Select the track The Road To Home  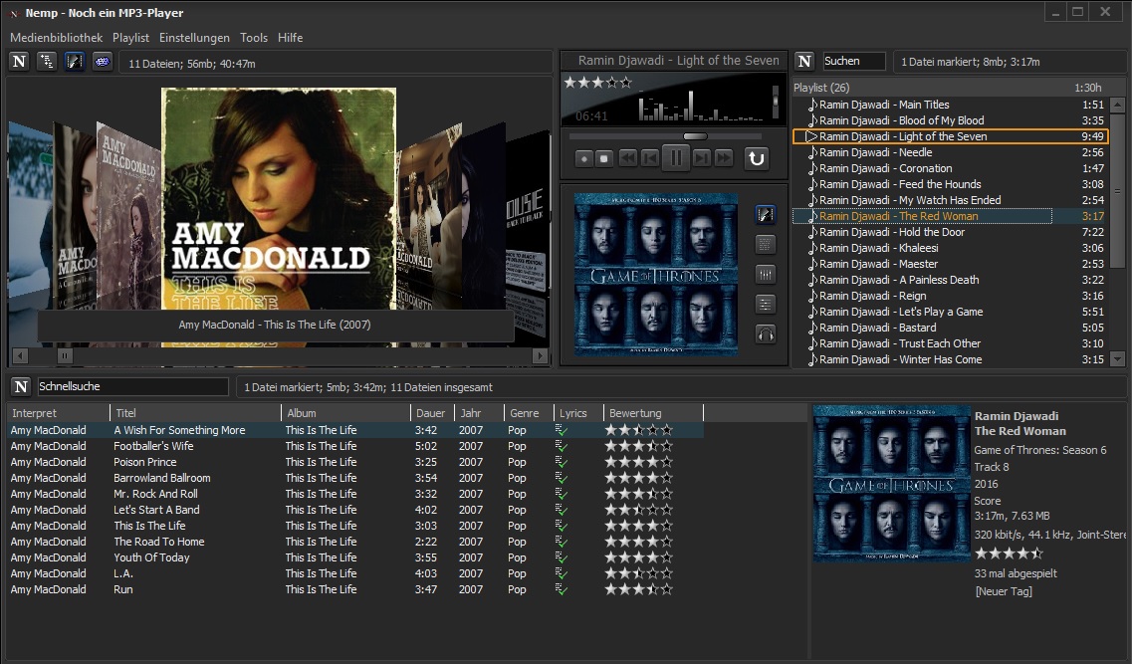point(355,542)
